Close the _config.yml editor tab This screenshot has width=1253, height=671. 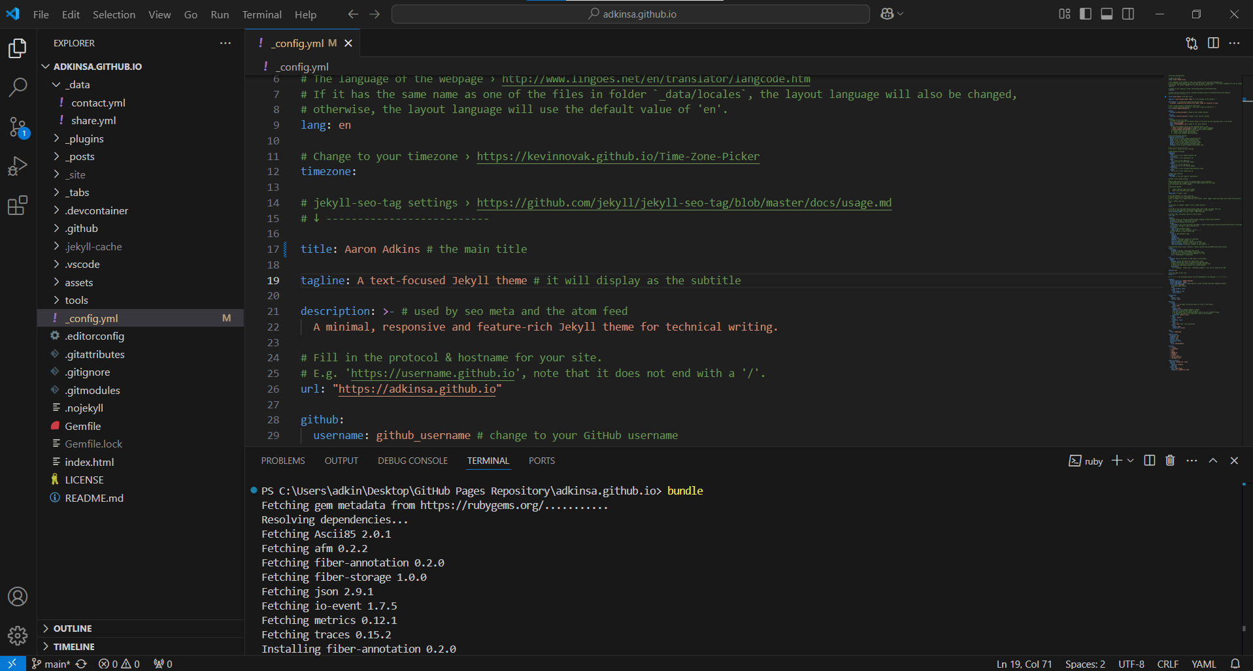coord(348,43)
